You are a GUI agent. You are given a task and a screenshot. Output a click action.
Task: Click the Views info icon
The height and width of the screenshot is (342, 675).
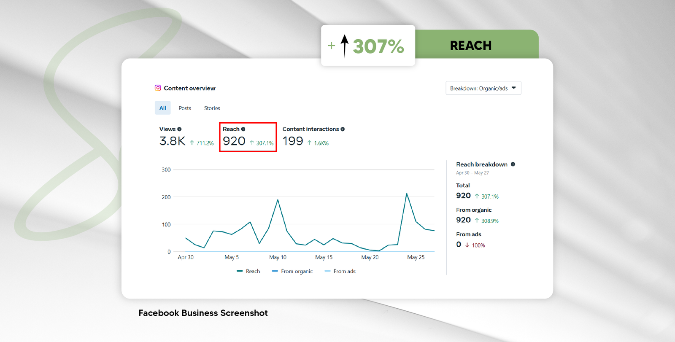point(179,129)
